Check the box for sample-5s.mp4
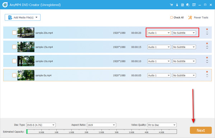 coord(14,75)
